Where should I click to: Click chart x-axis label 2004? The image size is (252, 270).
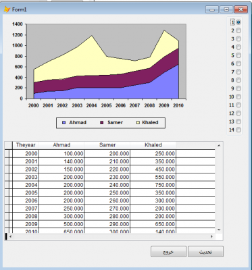click(x=91, y=105)
